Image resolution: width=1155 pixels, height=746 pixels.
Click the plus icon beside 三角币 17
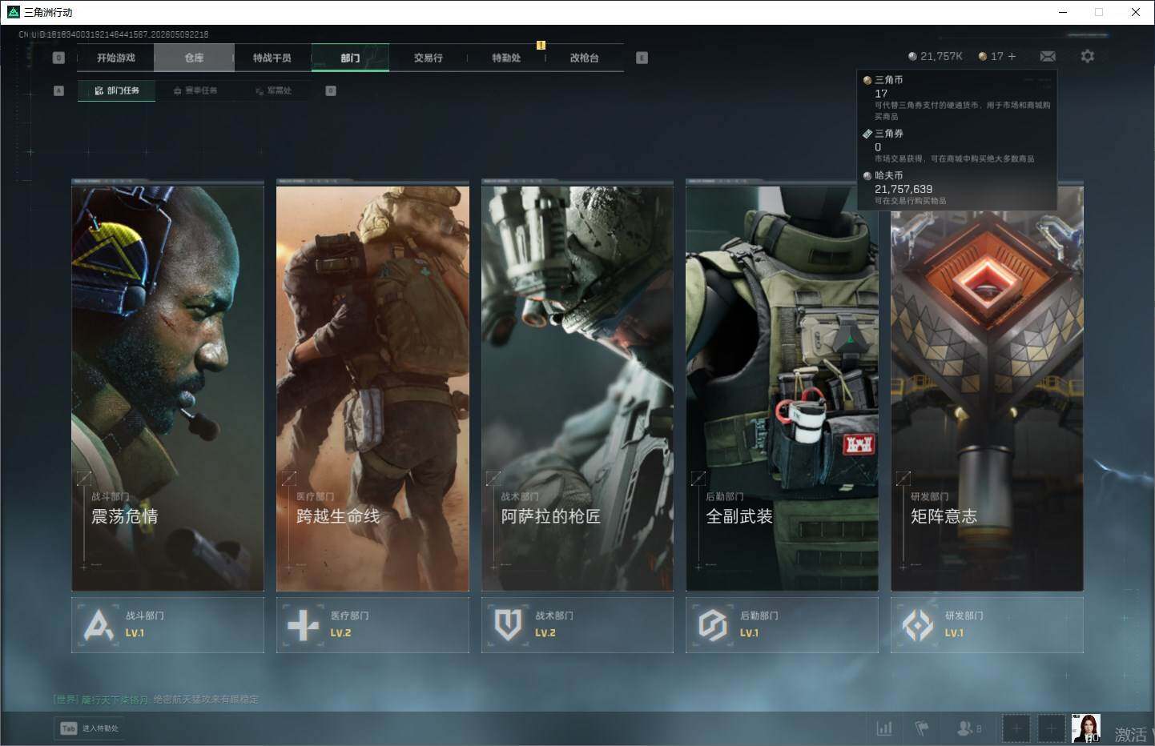1012,56
